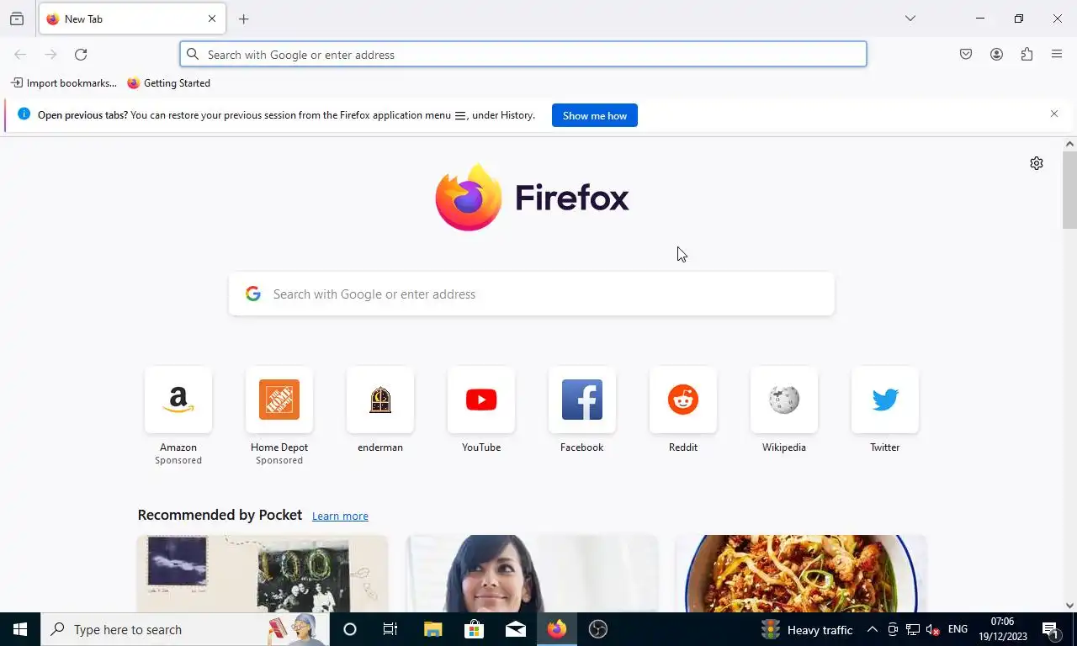This screenshot has width=1077, height=646.
Task: Open a new tab with plus button
Action: (x=244, y=19)
